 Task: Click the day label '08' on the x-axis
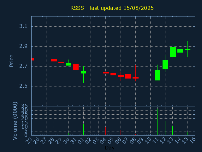point(133,141)
